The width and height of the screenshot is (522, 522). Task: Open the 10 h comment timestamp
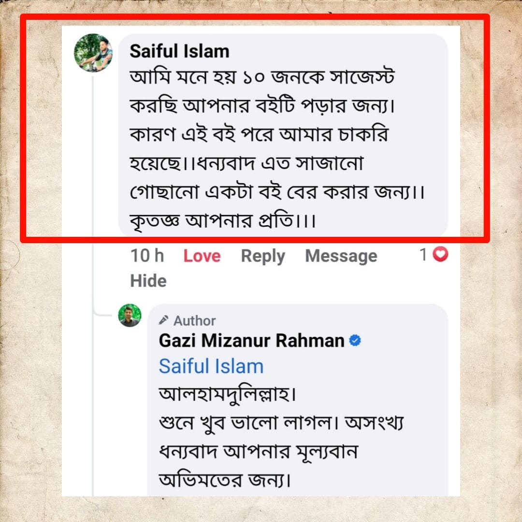[x=147, y=256]
